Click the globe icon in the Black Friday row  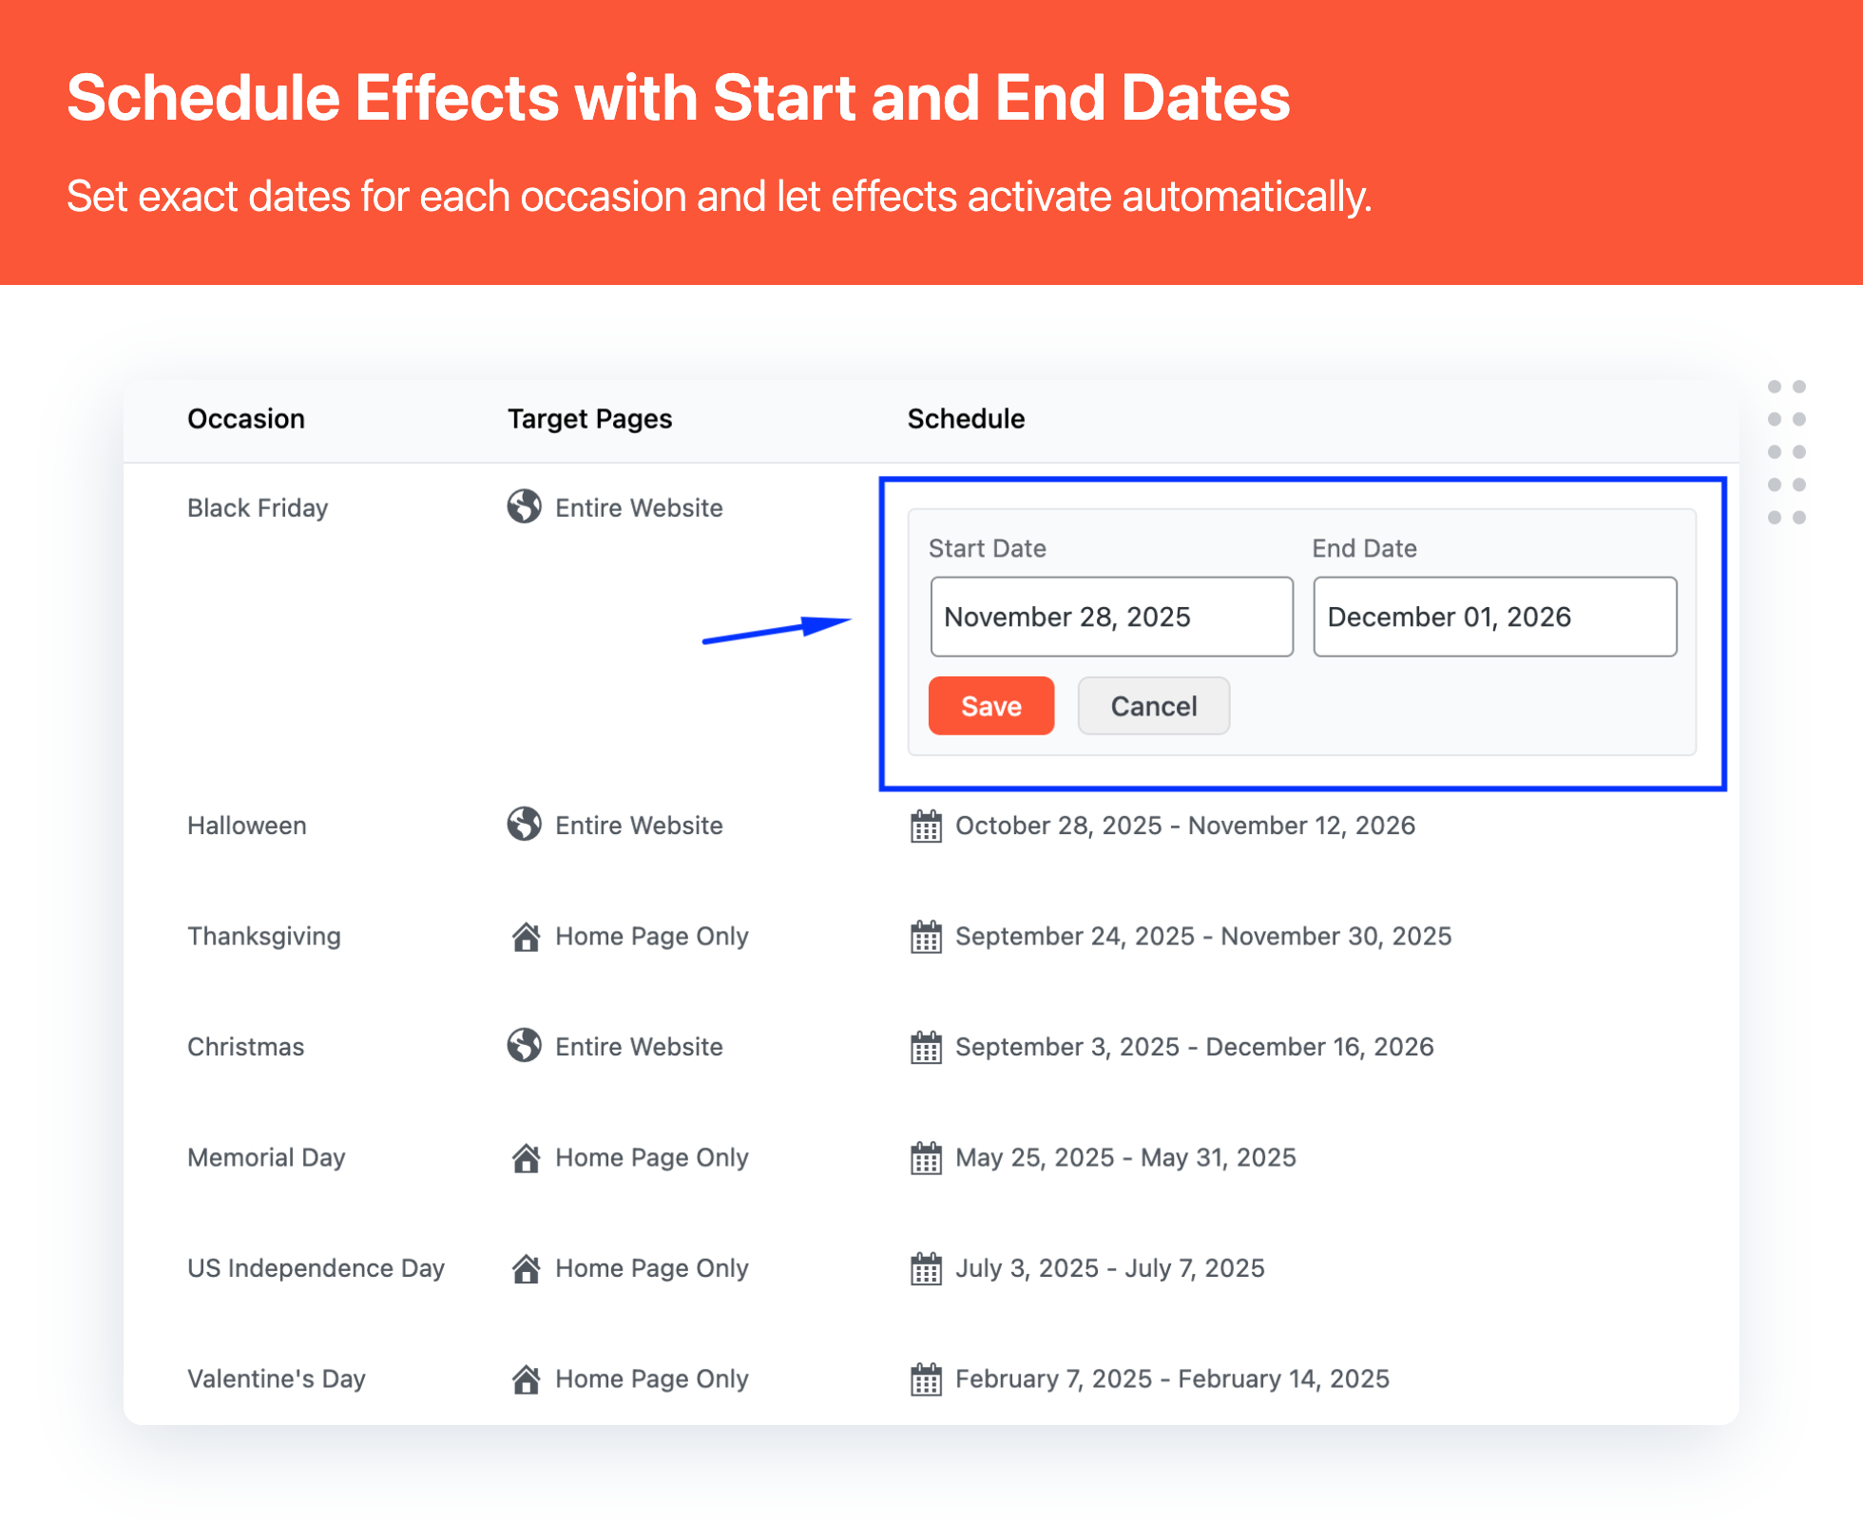(x=524, y=507)
